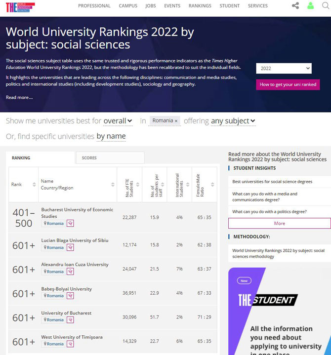
Task: Open SERVICES menu
Action: pyautogui.click(x=257, y=6)
